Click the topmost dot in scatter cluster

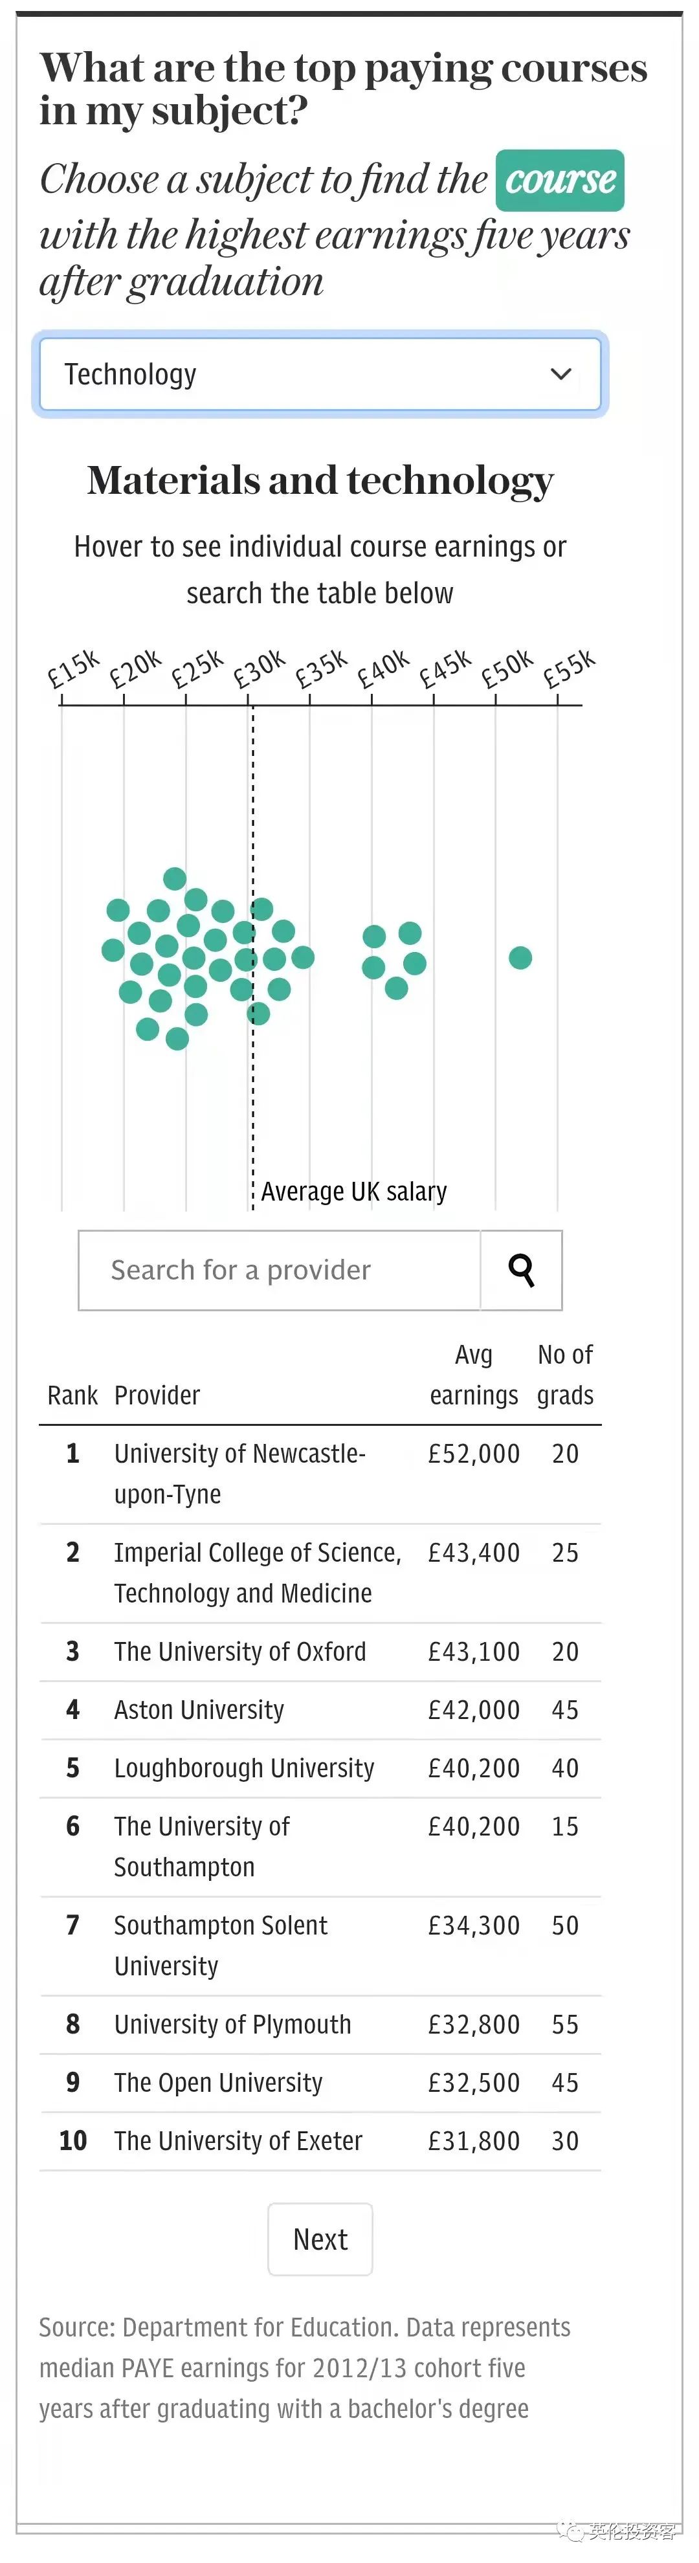point(175,878)
